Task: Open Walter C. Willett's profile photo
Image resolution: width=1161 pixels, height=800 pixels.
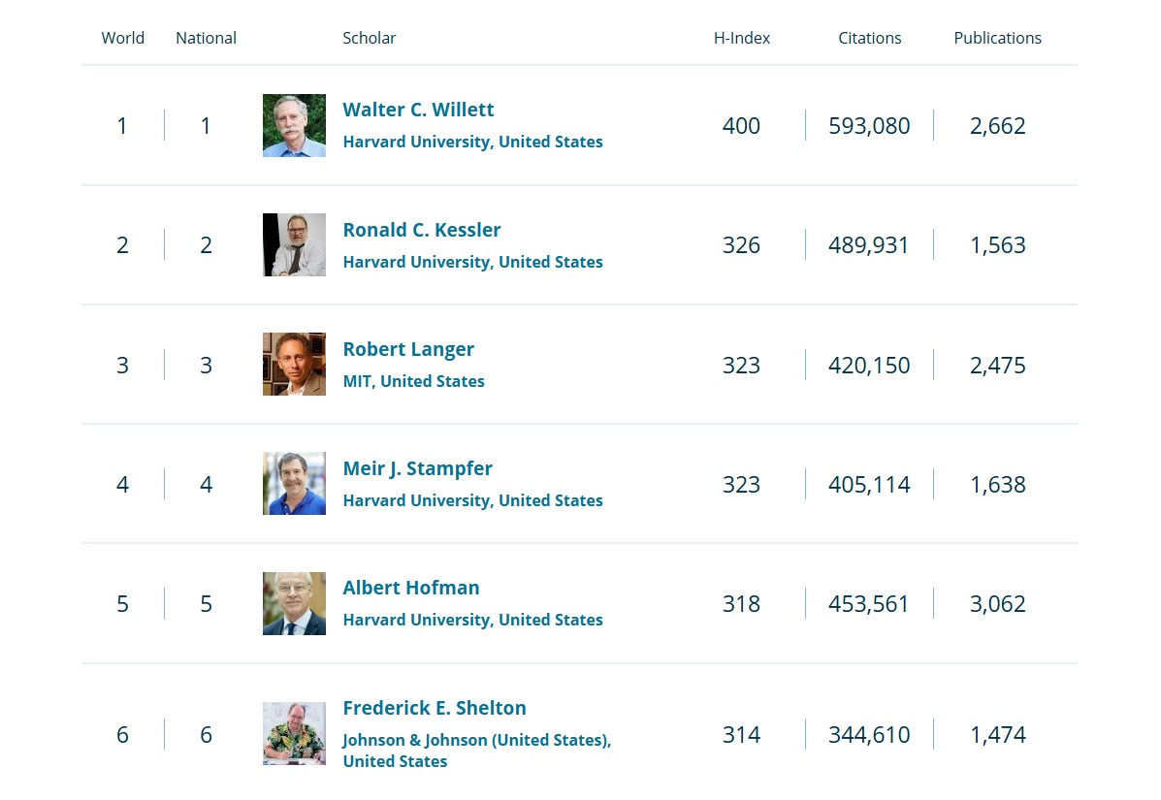Action: pos(294,125)
